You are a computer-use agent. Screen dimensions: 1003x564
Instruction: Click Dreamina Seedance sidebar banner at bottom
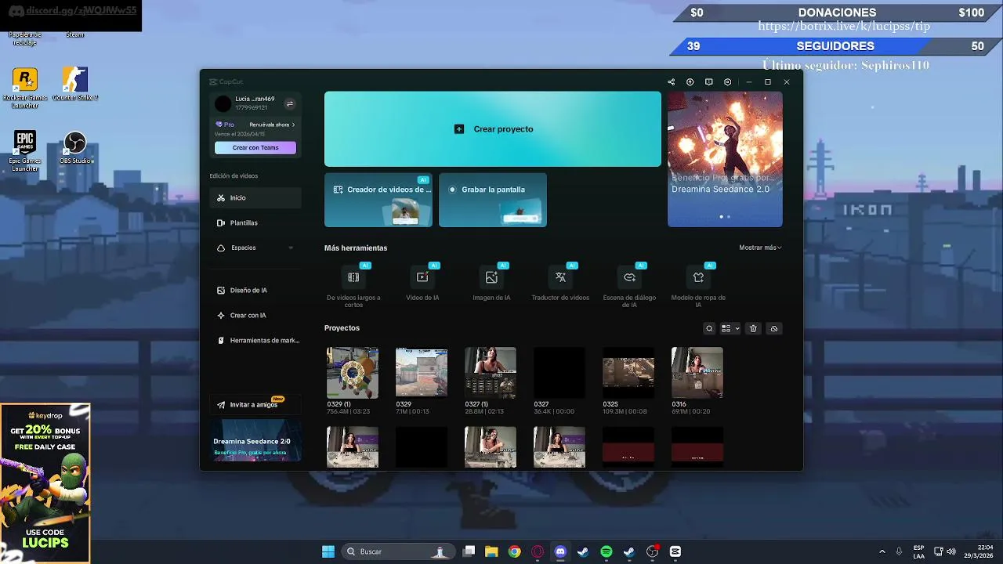pyautogui.click(x=255, y=441)
